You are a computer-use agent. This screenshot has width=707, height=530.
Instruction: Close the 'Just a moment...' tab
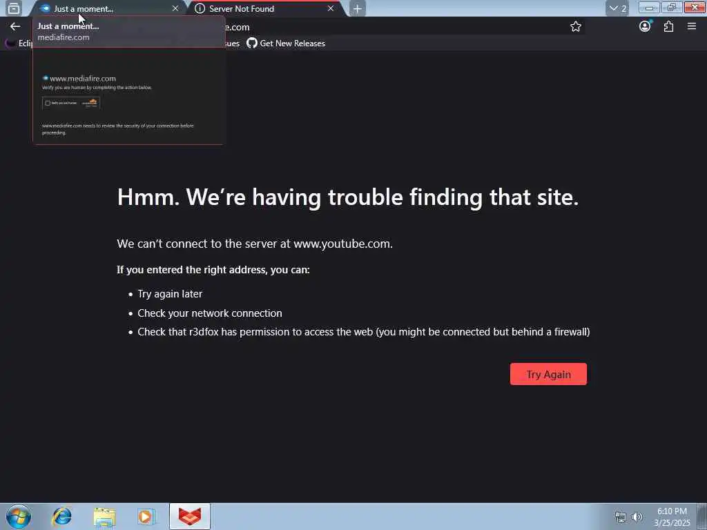[x=175, y=8]
